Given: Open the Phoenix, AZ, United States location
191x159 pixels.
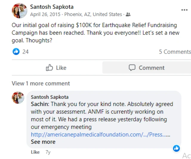Looking at the screenshot, I should pyautogui.click(x=93, y=14).
